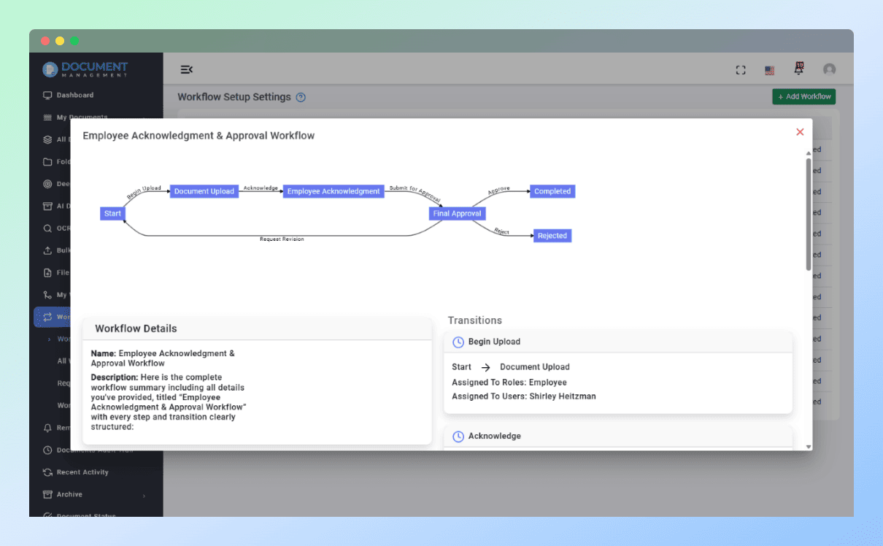Close the workflow summary dialog

click(x=800, y=131)
